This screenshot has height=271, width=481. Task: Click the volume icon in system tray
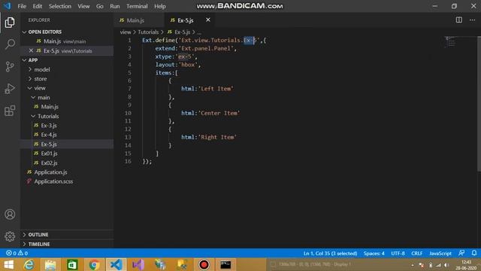pos(447,265)
